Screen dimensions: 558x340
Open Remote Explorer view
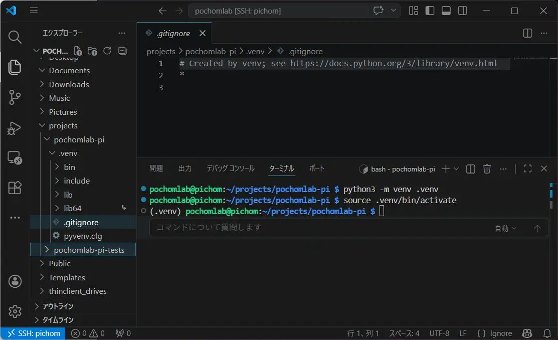click(x=15, y=157)
